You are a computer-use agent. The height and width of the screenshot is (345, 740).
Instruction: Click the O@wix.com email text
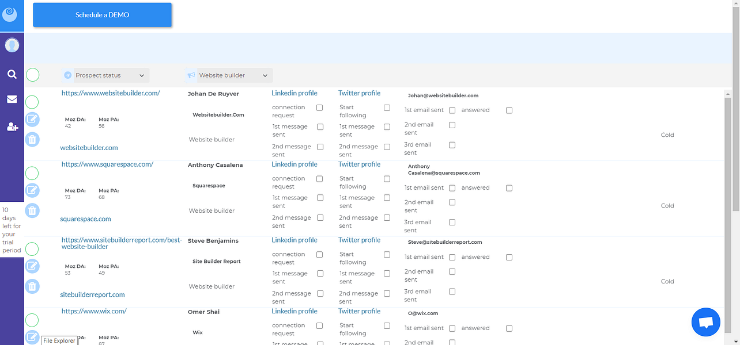pos(423,314)
